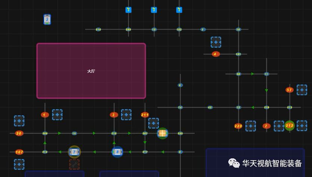Click the storage slot right of station 220
Image resolution: width=312 pixels, height=177 pixels.
click(x=251, y=126)
